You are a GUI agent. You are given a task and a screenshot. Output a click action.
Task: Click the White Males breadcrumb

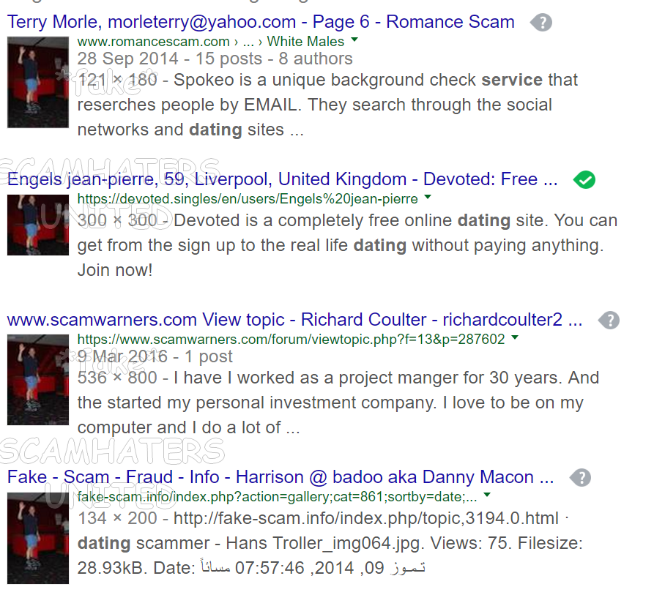coord(305,42)
